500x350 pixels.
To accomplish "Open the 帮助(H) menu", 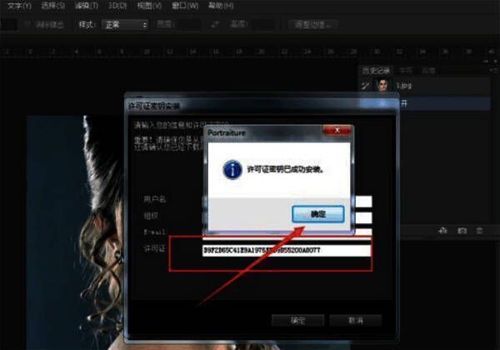I will click(x=221, y=6).
